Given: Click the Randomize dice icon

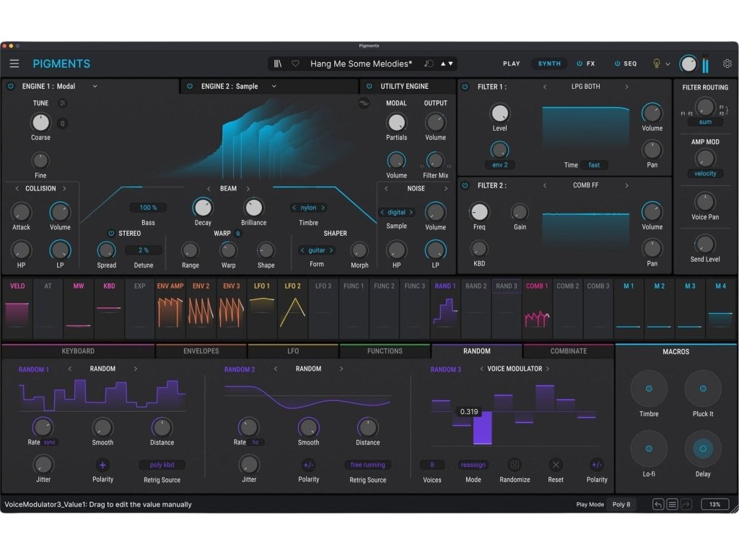Looking at the screenshot, I should [x=515, y=465].
